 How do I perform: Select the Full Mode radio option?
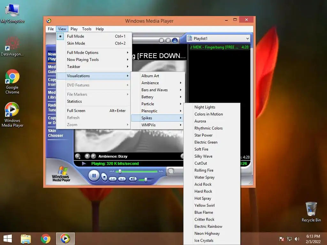94,36
